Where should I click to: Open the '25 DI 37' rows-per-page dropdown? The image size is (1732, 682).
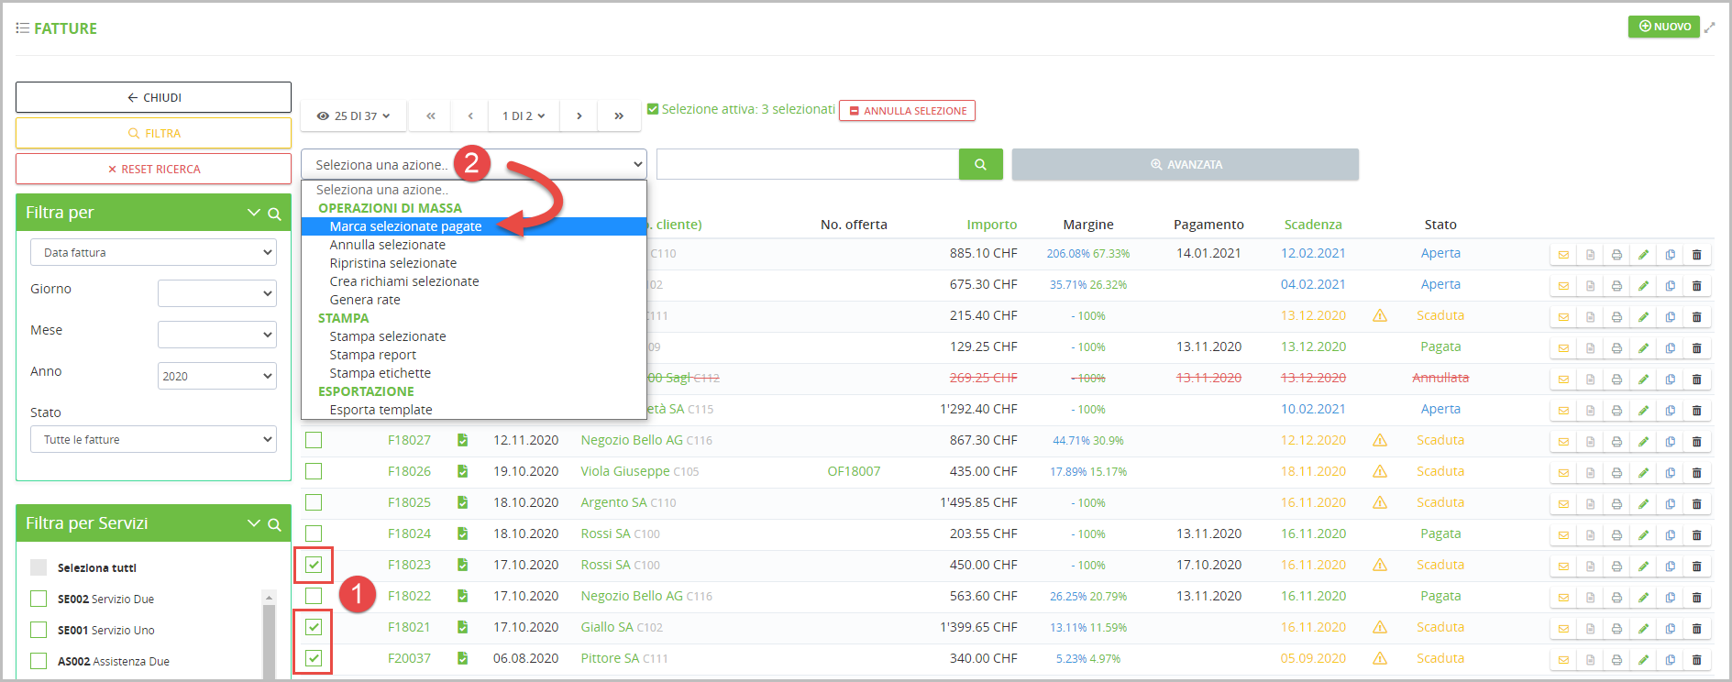pos(353,116)
